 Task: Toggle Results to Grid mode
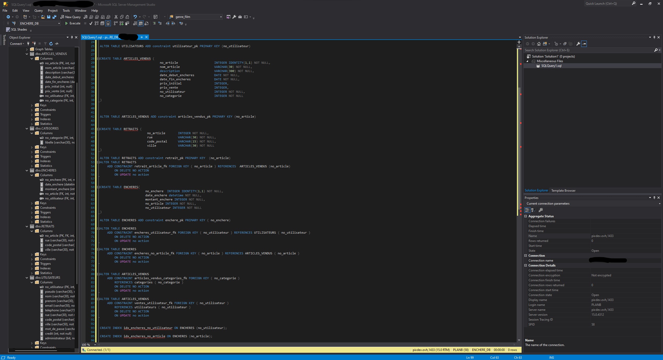click(141, 23)
